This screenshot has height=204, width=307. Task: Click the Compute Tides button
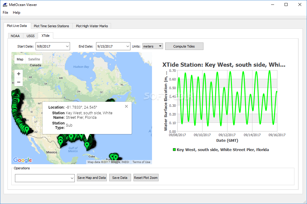tap(184, 46)
